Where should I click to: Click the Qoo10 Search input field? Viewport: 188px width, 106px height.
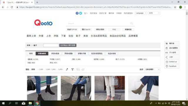click(x=98, y=24)
